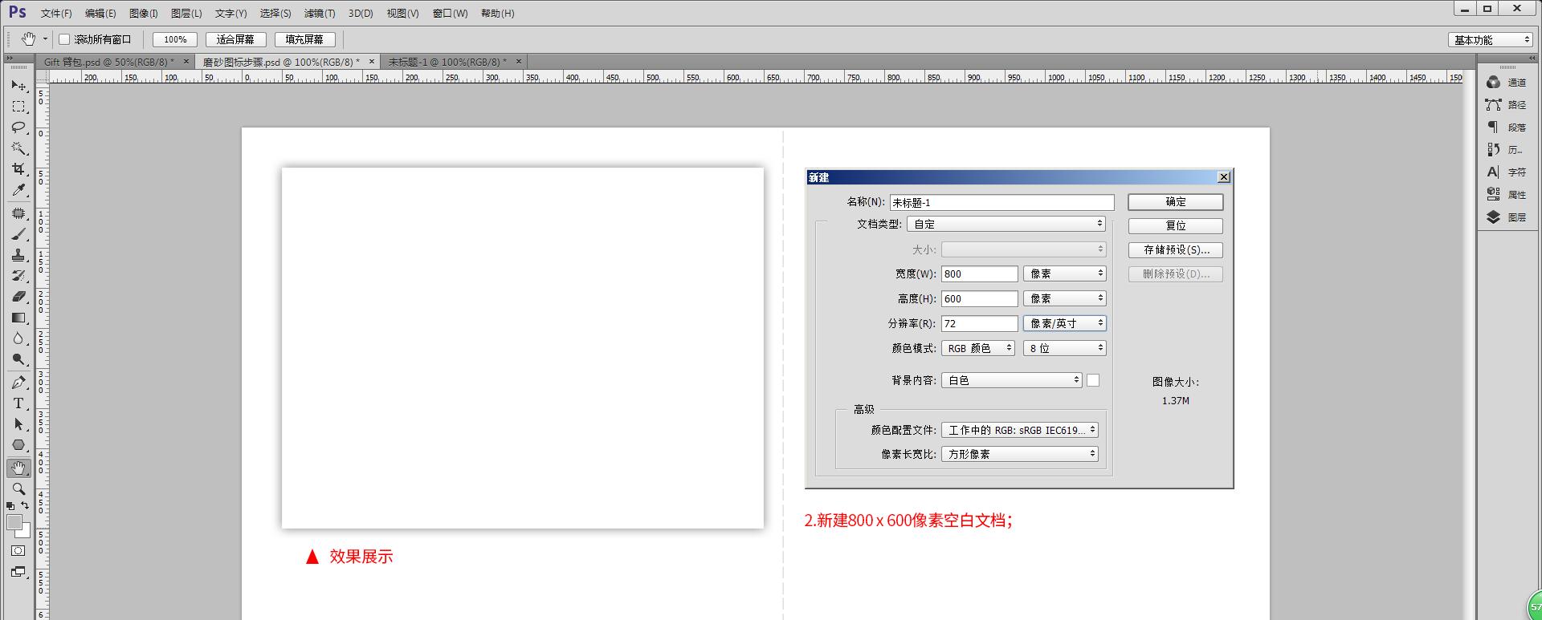Change the screen mode
This screenshot has height=620, width=1542.
(18, 572)
